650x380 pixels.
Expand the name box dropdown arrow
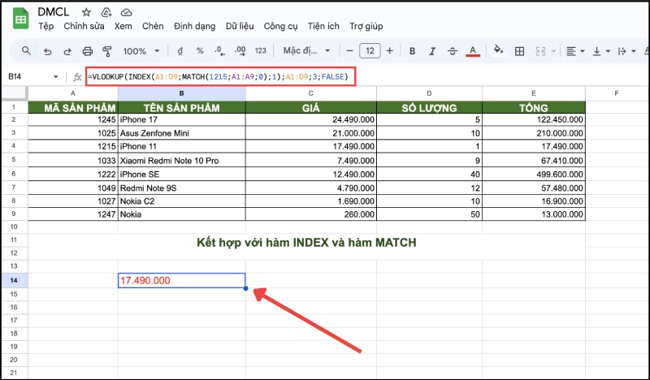(x=55, y=76)
